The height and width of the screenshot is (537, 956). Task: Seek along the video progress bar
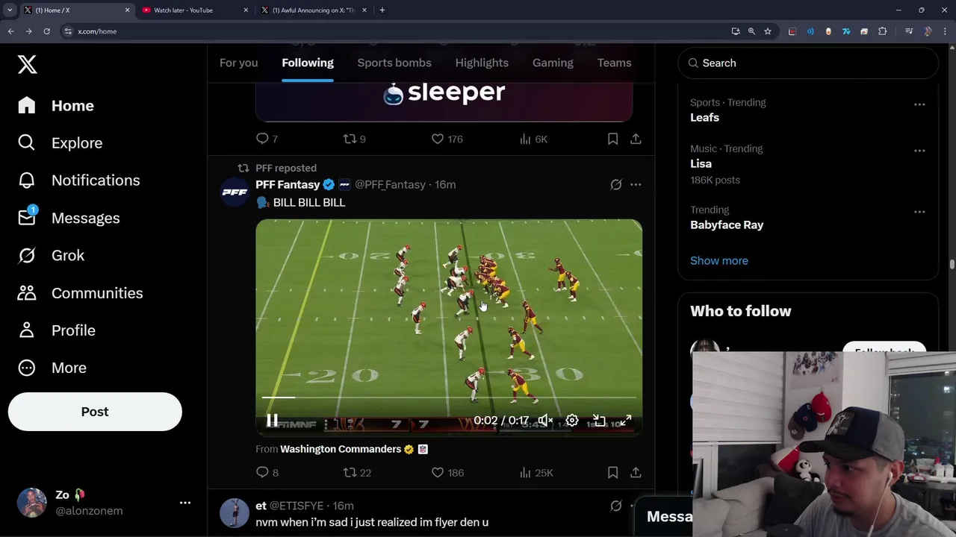point(449,398)
